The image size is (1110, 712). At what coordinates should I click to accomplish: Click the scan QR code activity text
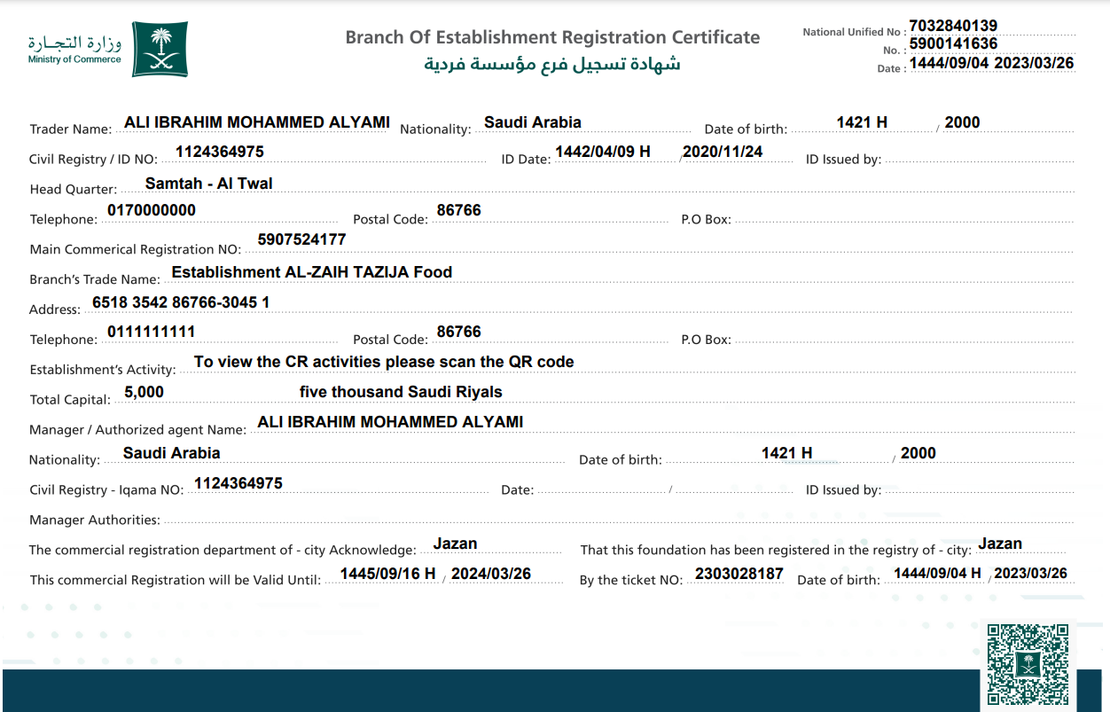384,362
